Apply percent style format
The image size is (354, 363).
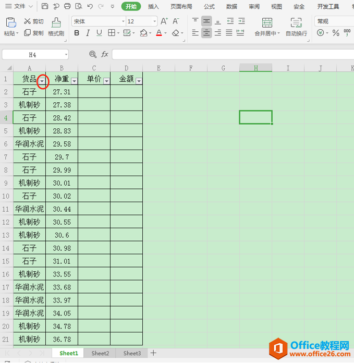pyautogui.click(x=336, y=33)
